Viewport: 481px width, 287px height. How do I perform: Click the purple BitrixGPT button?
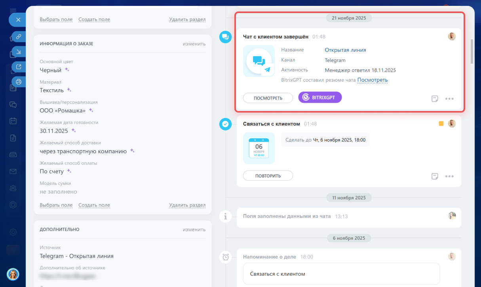point(320,97)
